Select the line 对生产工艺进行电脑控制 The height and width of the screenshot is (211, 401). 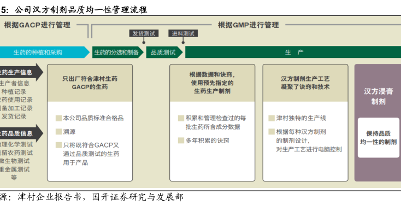309,149
